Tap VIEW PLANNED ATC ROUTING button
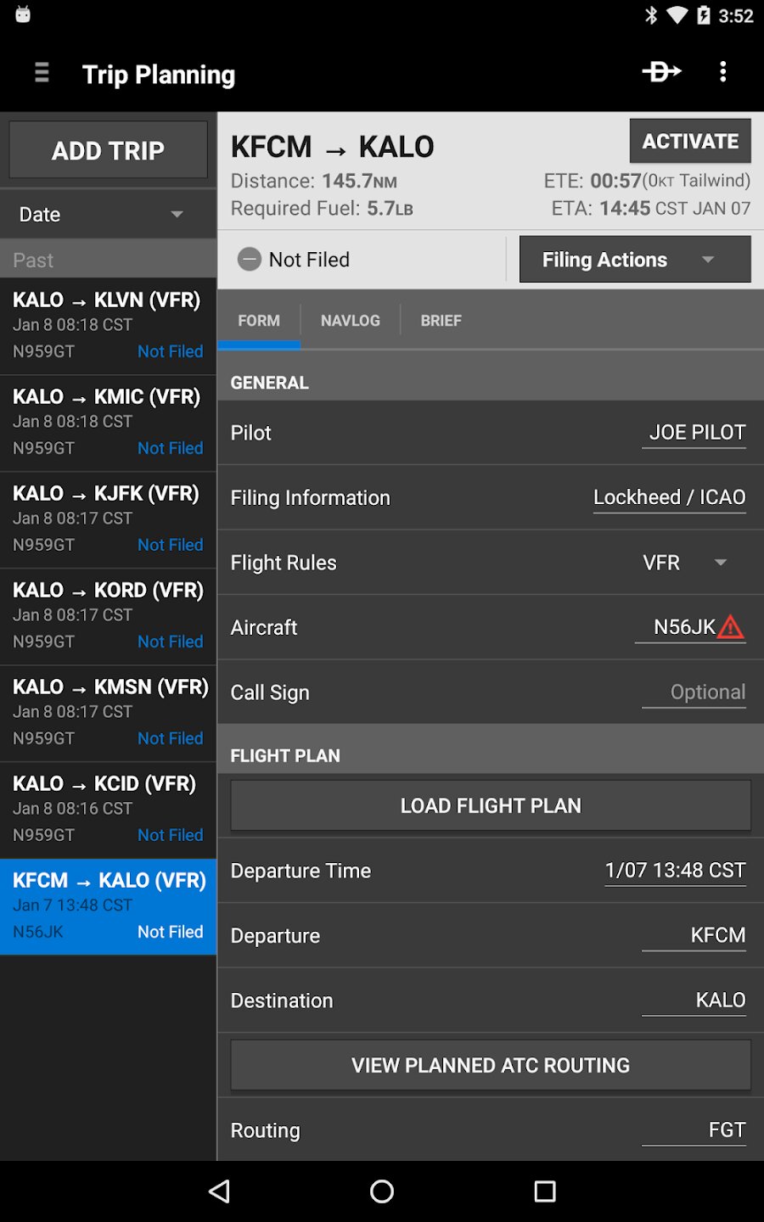The height and width of the screenshot is (1222, 764). 491,1065
